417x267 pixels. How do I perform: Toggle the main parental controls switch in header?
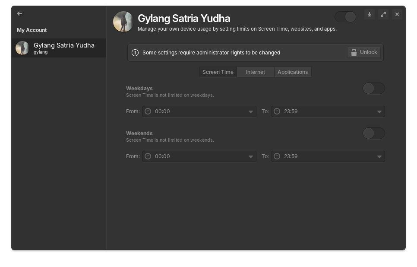[x=345, y=17]
